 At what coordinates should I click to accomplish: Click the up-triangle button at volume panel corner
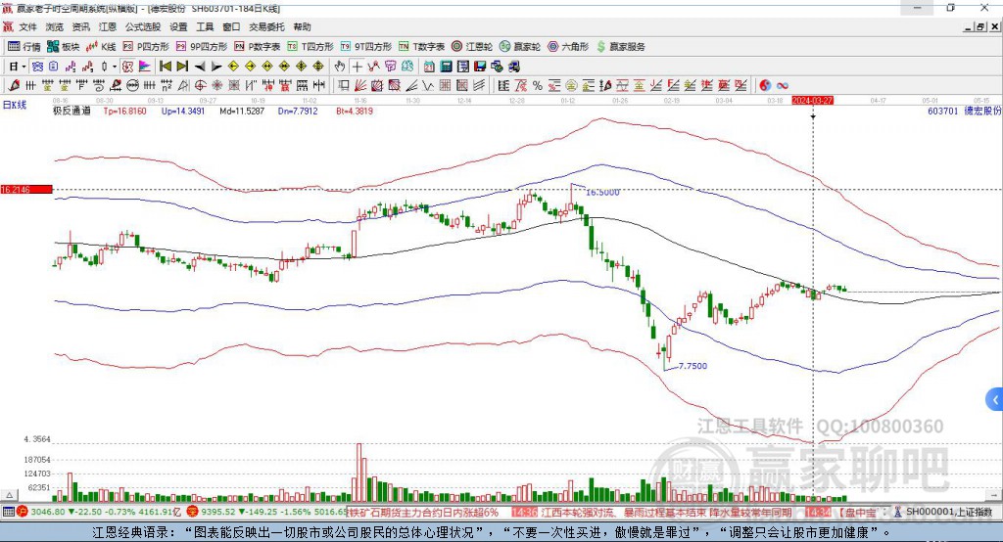(x=9, y=495)
